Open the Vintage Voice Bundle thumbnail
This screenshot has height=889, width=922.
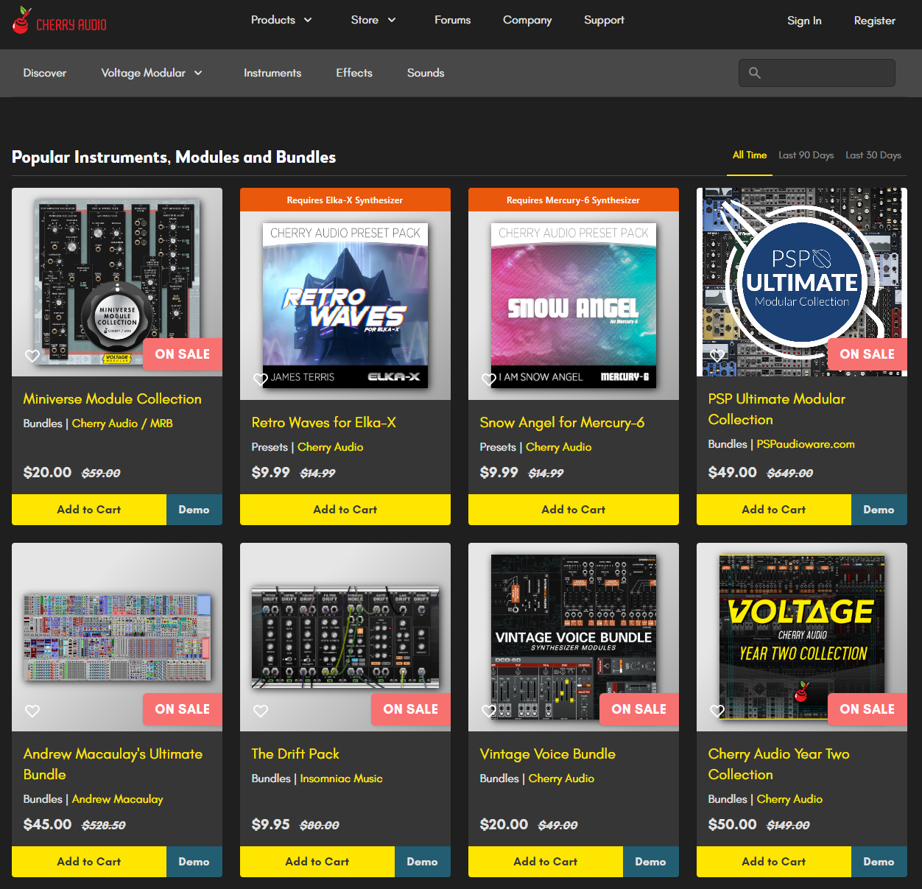click(574, 637)
